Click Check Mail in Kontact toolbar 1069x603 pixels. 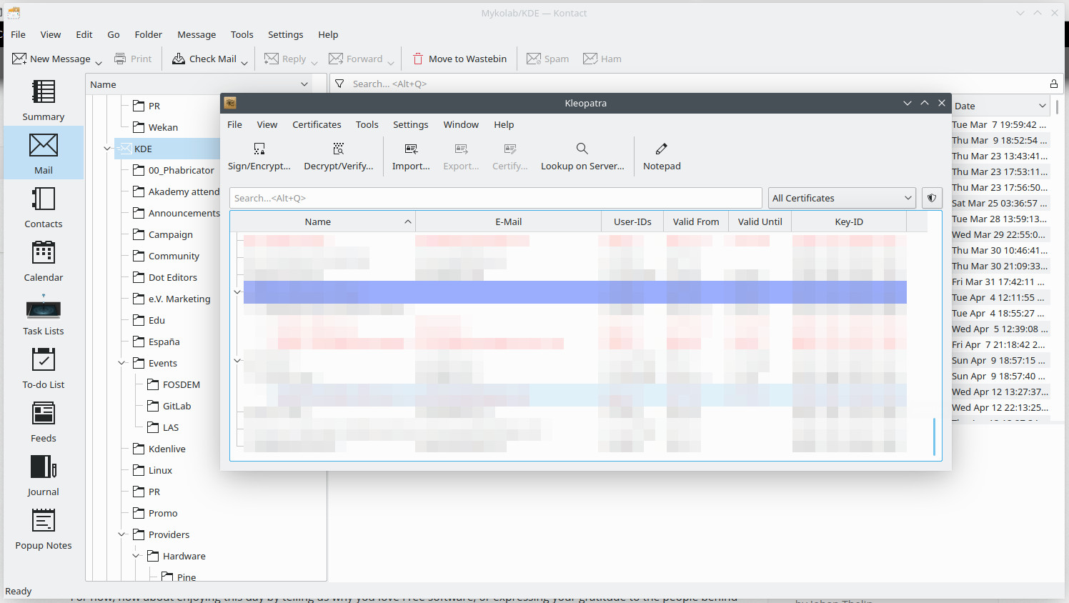click(204, 59)
